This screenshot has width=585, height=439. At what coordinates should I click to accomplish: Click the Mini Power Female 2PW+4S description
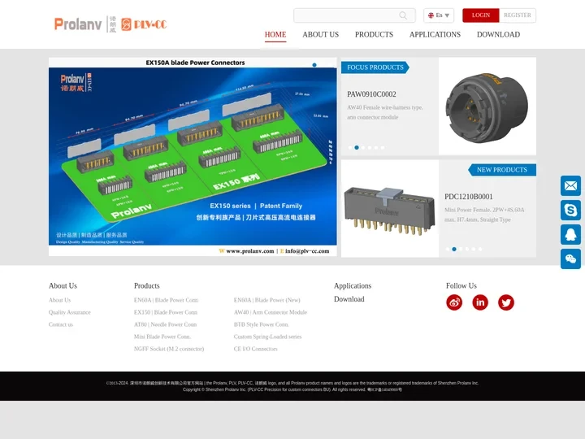[x=484, y=215]
